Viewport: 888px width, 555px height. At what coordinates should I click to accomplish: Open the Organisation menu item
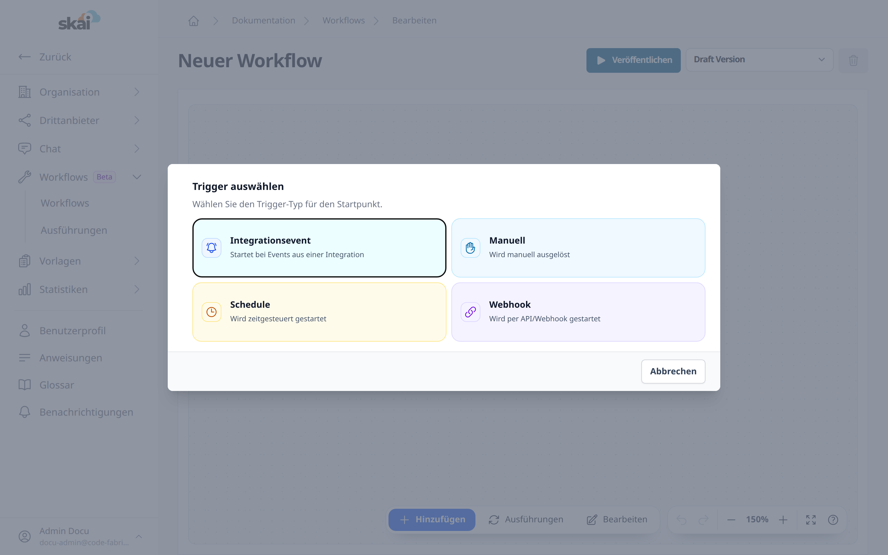(x=79, y=92)
